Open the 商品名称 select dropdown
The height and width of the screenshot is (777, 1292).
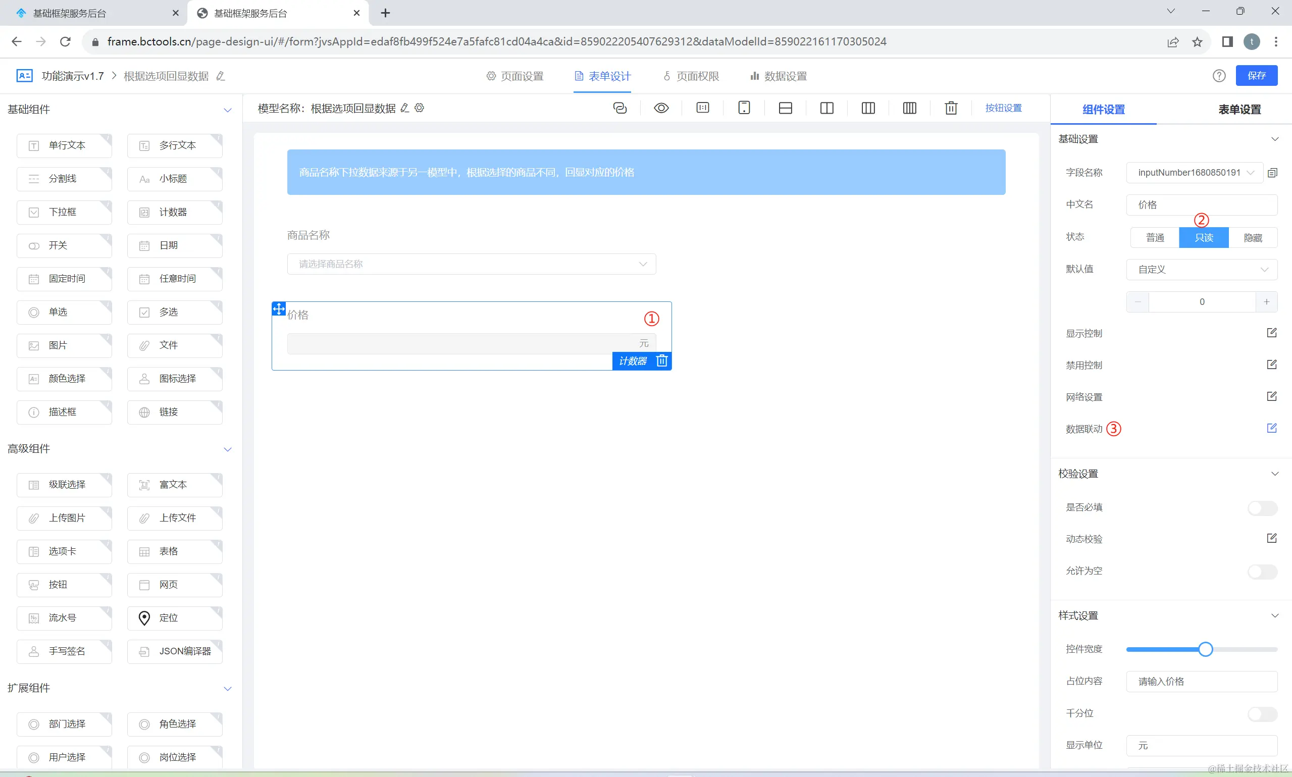[471, 264]
